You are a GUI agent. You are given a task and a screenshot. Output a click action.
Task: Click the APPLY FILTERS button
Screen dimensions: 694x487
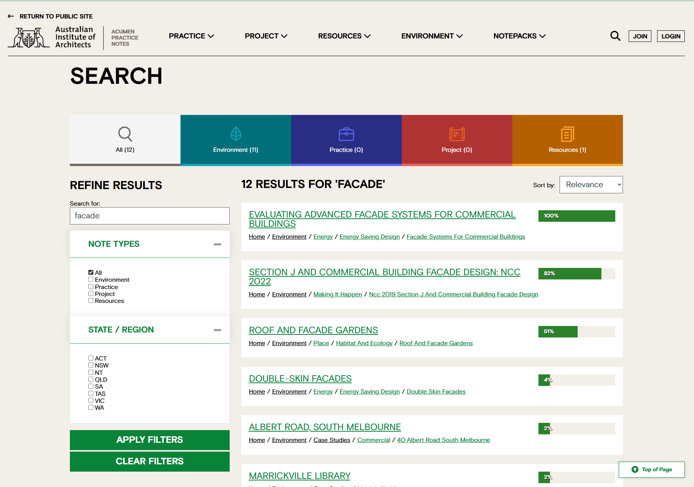(x=149, y=440)
